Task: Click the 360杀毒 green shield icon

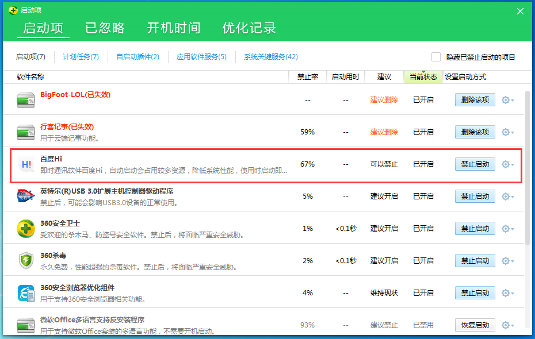Action: coord(25,260)
